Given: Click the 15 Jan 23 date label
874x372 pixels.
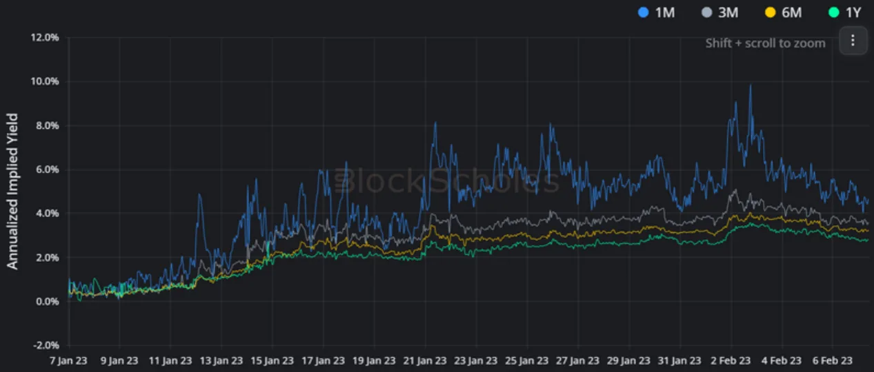Looking at the screenshot, I should tap(272, 360).
